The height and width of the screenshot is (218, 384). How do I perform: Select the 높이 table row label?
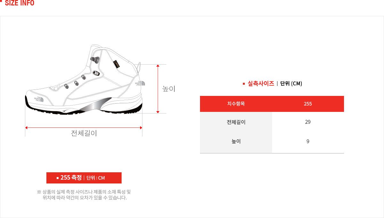236,141
